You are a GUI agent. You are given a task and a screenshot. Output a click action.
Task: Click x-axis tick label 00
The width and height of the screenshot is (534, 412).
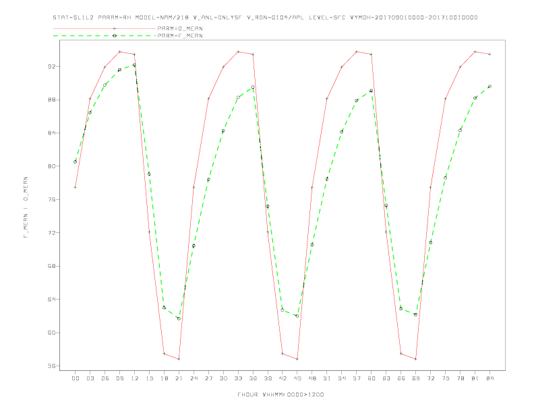click(x=76, y=378)
